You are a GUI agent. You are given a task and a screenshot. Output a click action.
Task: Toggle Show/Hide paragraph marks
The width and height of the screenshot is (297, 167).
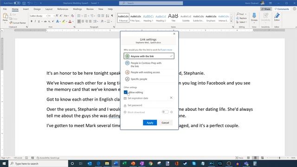tap(112, 16)
